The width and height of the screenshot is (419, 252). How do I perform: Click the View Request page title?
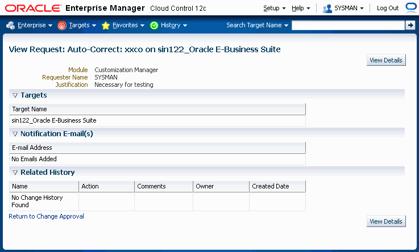pos(144,49)
